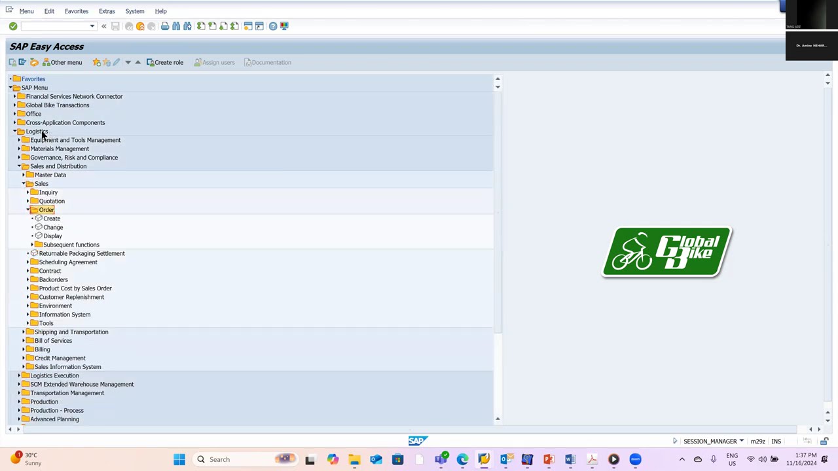Click the Next page icon
This screenshot has height=471, width=838.
click(223, 26)
